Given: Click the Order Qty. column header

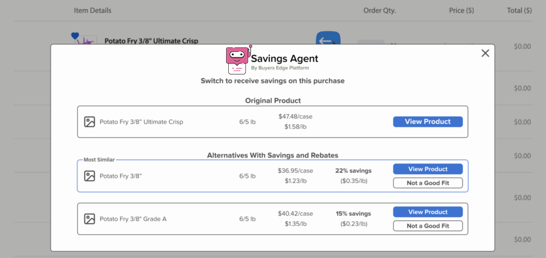Looking at the screenshot, I should [379, 10].
